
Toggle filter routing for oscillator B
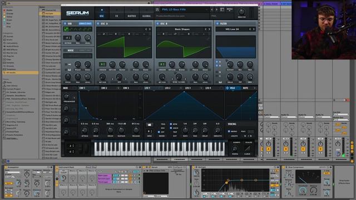coord(217,66)
